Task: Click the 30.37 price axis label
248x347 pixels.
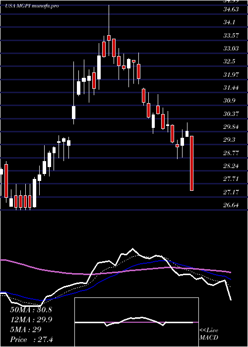Action: 231,114
